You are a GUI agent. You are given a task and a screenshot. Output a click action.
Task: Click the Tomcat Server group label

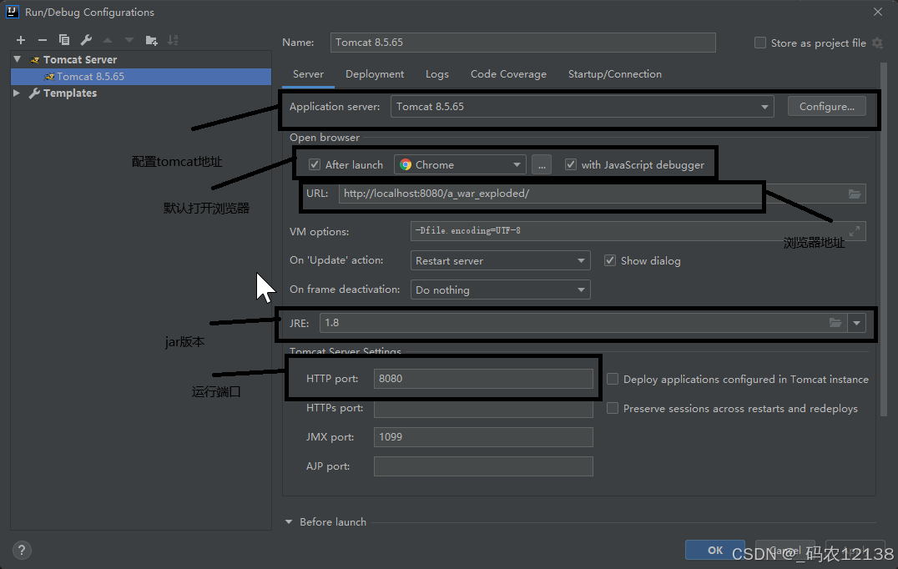point(79,59)
